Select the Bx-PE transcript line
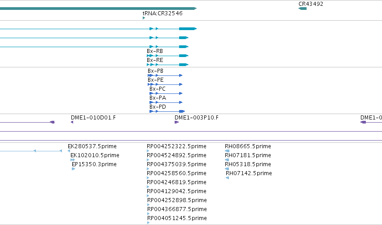Screen dimensions: 382x225 165,84
